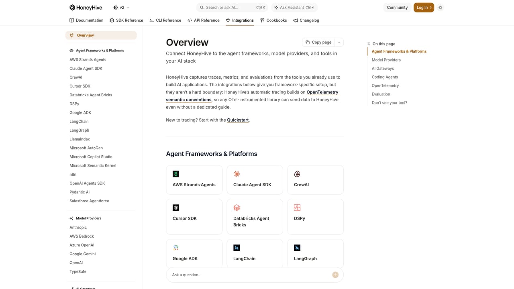Expand the Copy page options chevron
Viewport: 514px width, 289px height.
[339, 42]
